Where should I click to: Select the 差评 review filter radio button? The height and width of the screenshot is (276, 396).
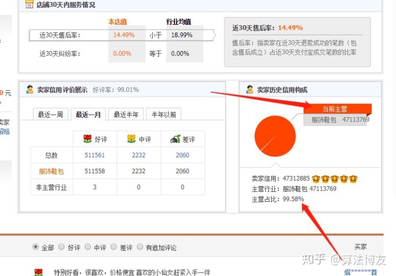point(114,247)
